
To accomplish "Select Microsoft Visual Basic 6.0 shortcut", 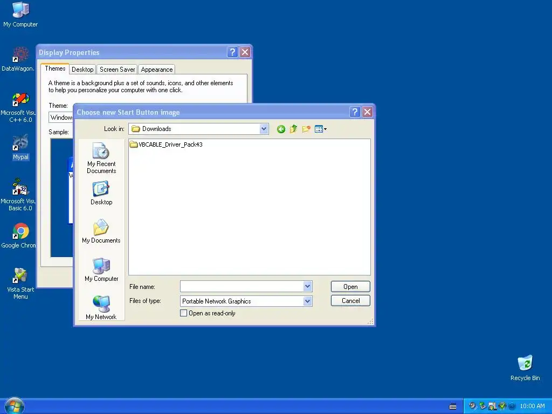I will [x=18, y=195].
